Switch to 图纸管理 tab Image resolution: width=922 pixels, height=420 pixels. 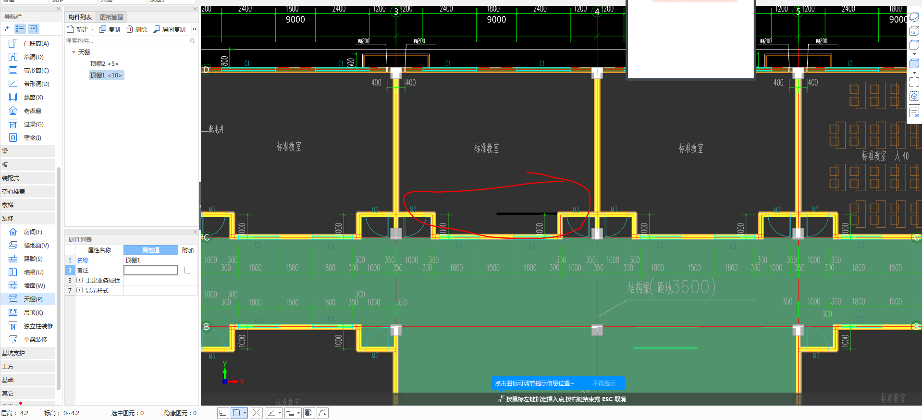point(111,17)
